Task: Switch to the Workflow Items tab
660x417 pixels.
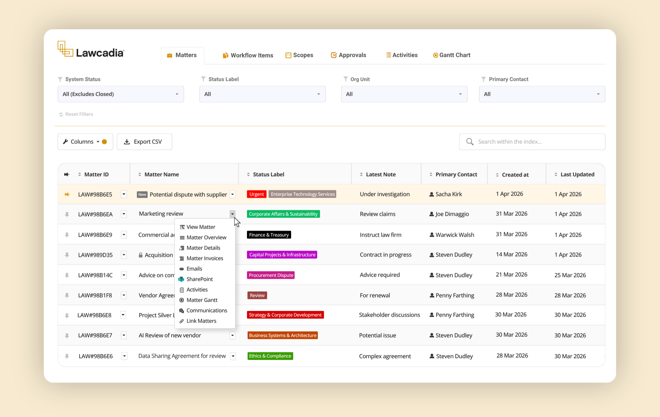Action: click(248, 55)
